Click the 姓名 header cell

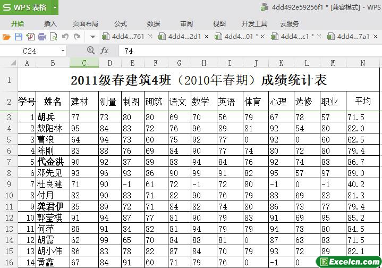pyautogui.click(x=53, y=101)
